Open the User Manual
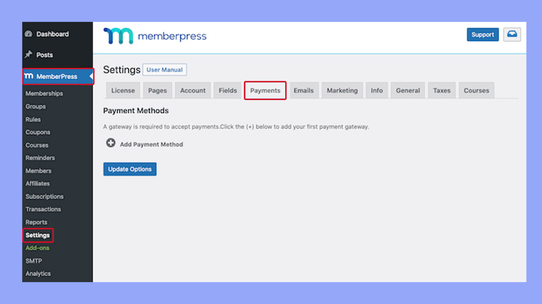This screenshot has width=542, height=304. click(165, 69)
